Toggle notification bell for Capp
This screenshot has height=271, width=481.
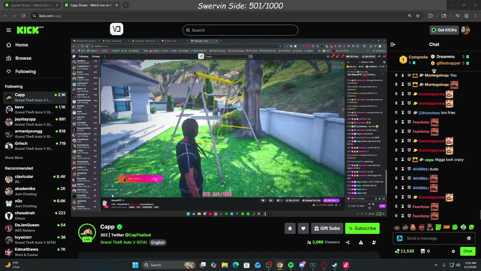290,228
